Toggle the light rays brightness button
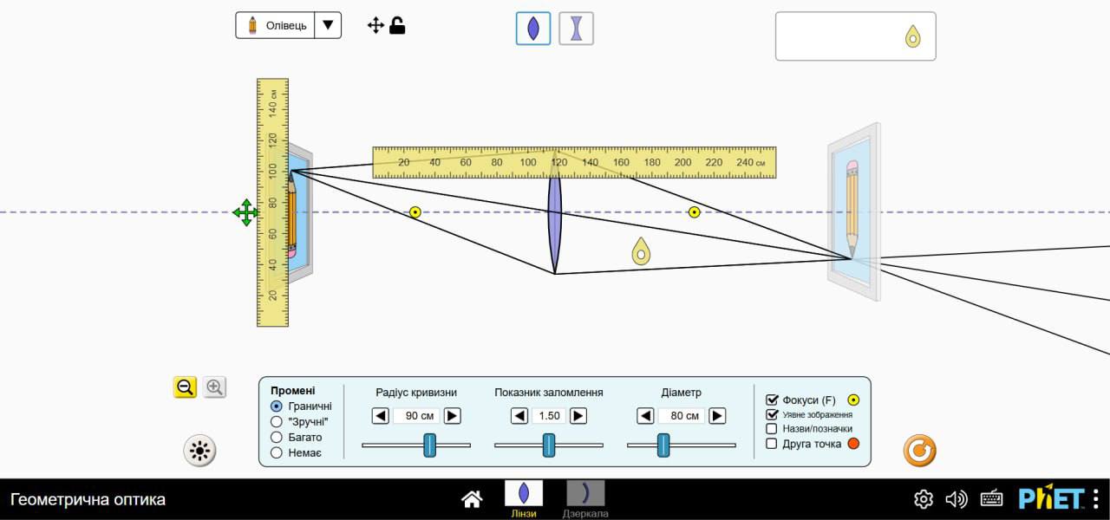Viewport: 1110px width, 520px height. 199,451
